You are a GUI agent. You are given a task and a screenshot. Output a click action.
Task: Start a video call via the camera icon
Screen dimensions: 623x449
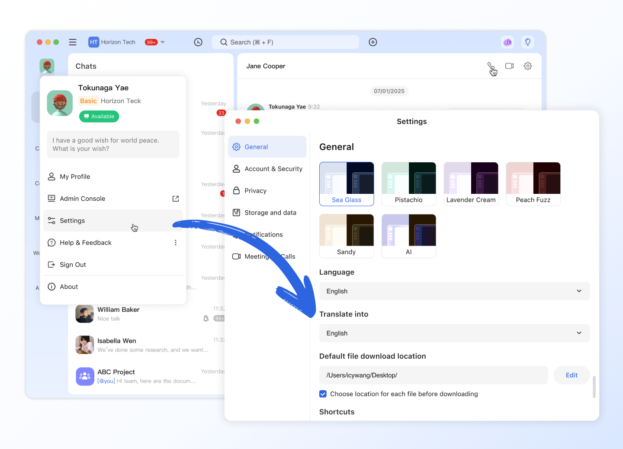pyautogui.click(x=509, y=66)
